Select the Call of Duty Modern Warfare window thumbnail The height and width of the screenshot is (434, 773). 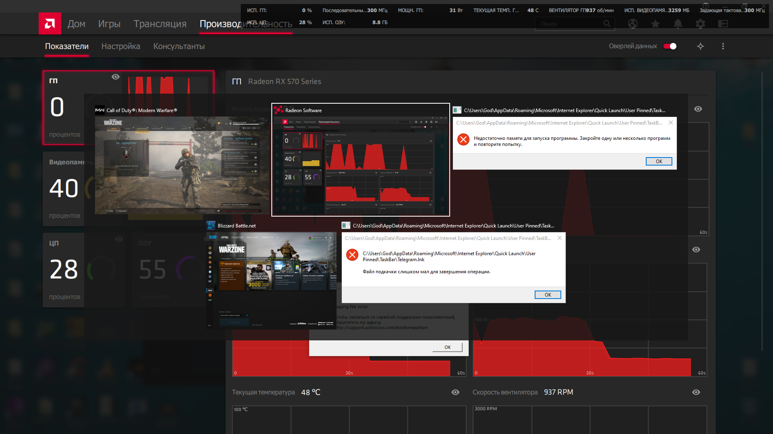point(182,165)
